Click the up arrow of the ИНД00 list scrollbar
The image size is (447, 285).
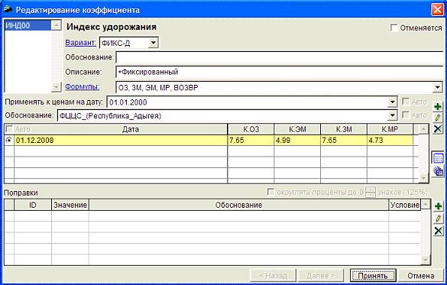point(56,25)
